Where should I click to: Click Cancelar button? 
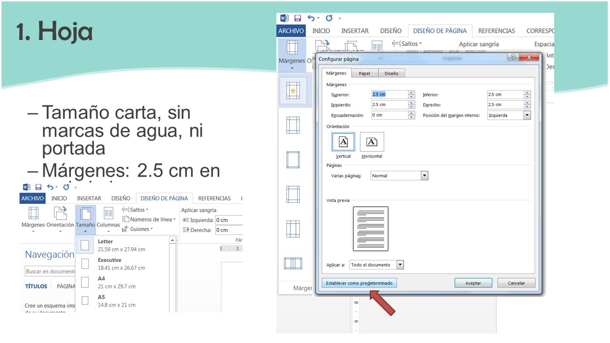point(517,283)
